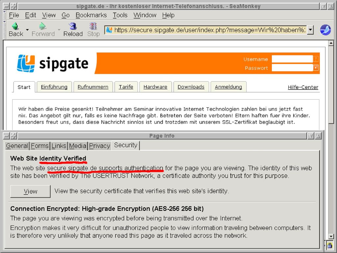Image resolution: width=337 pixels, height=253 pixels.
Task: Click the site favicon in the address bar
Action: (109, 30)
